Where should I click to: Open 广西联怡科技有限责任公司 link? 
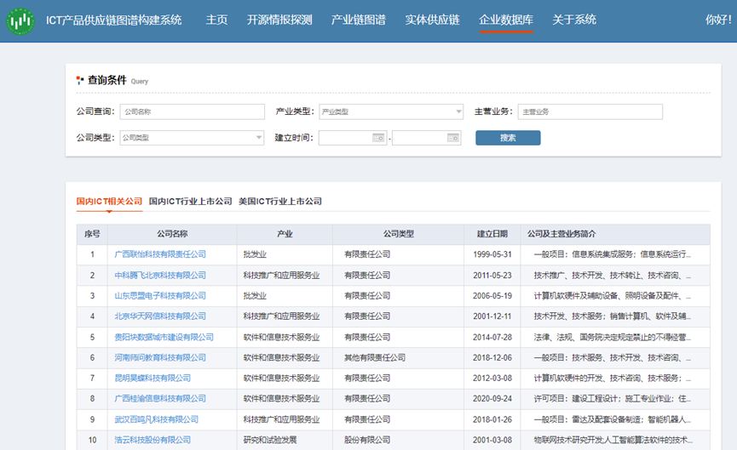(x=160, y=254)
